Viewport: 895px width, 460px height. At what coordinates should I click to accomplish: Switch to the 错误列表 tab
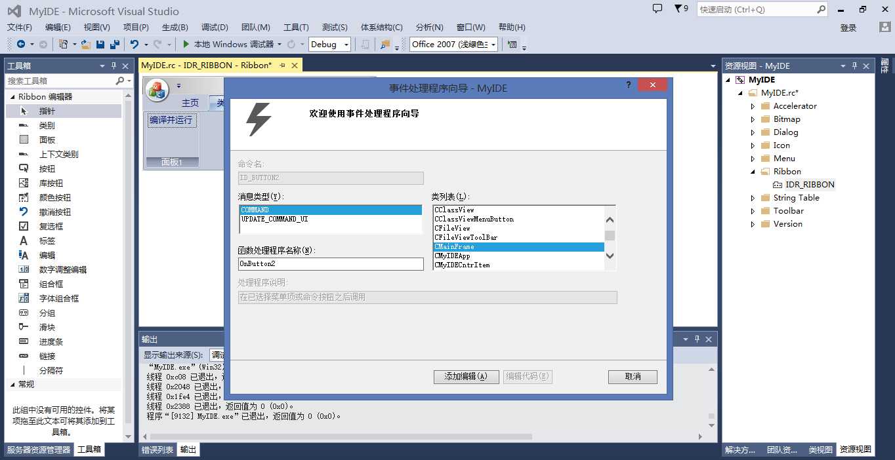tap(157, 450)
